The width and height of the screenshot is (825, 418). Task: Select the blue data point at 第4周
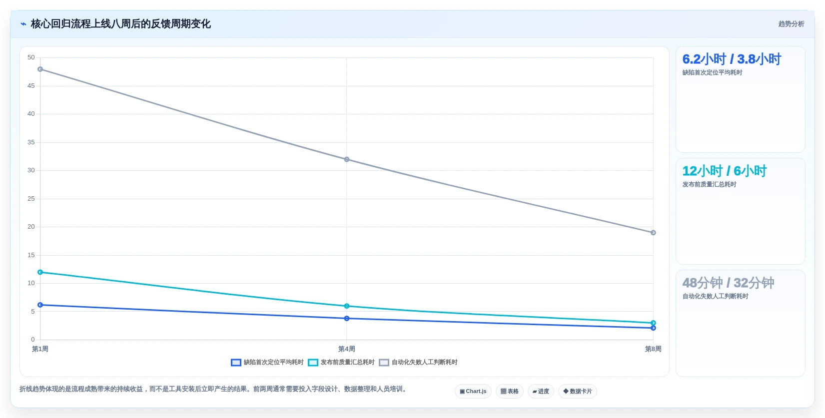347,319
